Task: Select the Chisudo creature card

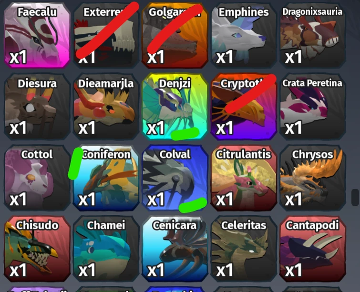Action: coord(37,249)
